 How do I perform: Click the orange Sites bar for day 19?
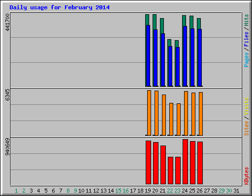149,113
